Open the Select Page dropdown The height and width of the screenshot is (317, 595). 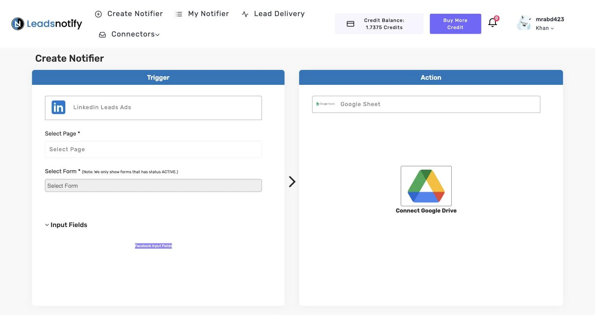tap(153, 149)
